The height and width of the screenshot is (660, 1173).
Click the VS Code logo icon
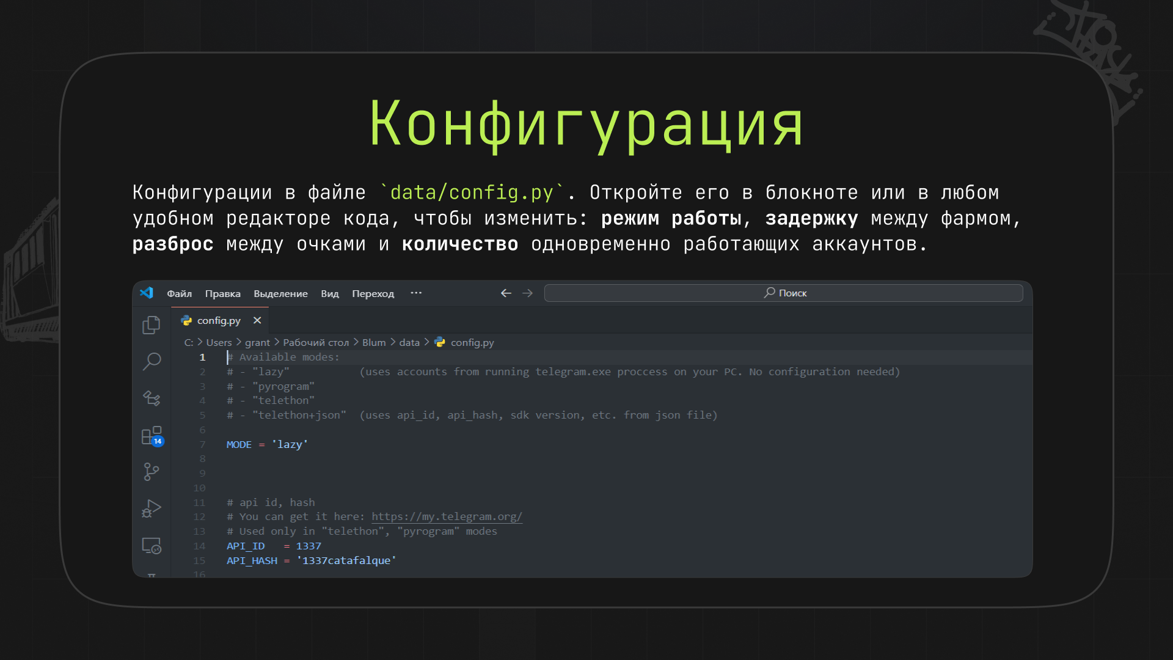[147, 293]
